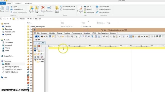Click the Copy icon in PSPad toolbar
Viewport: 165px width, 92px height.
114,36
